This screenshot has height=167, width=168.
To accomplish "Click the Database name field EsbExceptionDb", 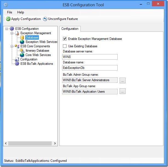I will tap(90, 68).
